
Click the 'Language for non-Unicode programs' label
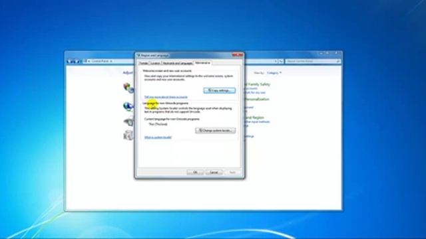click(x=166, y=104)
